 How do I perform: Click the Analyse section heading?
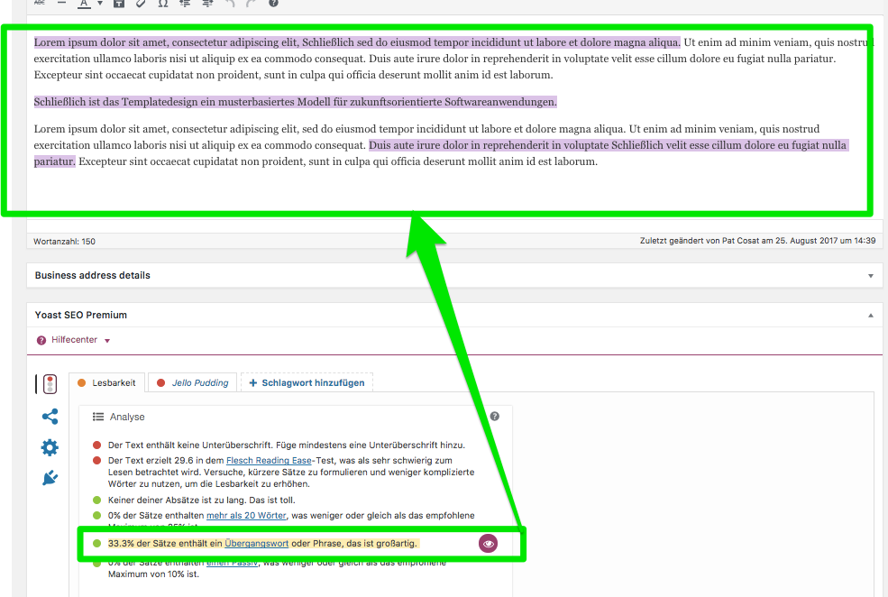(127, 417)
